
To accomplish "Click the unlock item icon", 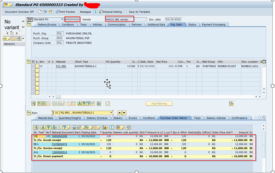I will click(x=63, y=104).
